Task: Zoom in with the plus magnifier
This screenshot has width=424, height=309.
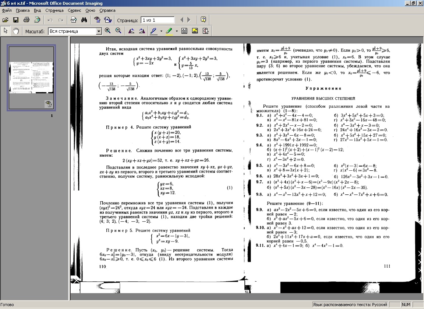Action: tap(108, 31)
